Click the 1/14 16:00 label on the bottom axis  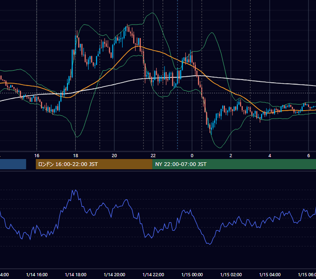point(37,275)
